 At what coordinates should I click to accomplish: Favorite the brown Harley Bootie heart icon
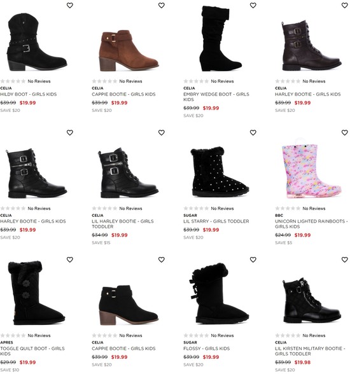(344, 5)
